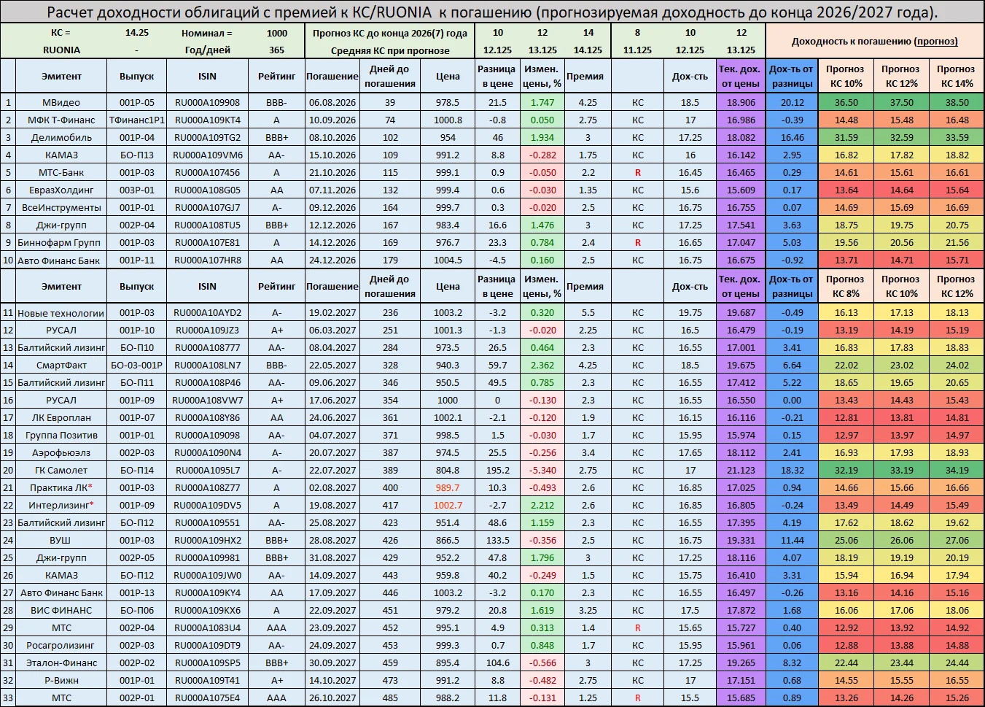The height and width of the screenshot is (707, 985).
Task: Click the 'Прогноз КС 8%' column header
Action: [845, 286]
